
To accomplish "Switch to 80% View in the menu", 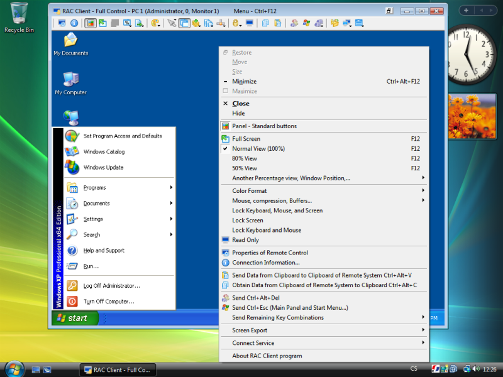I will coord(324,158).
